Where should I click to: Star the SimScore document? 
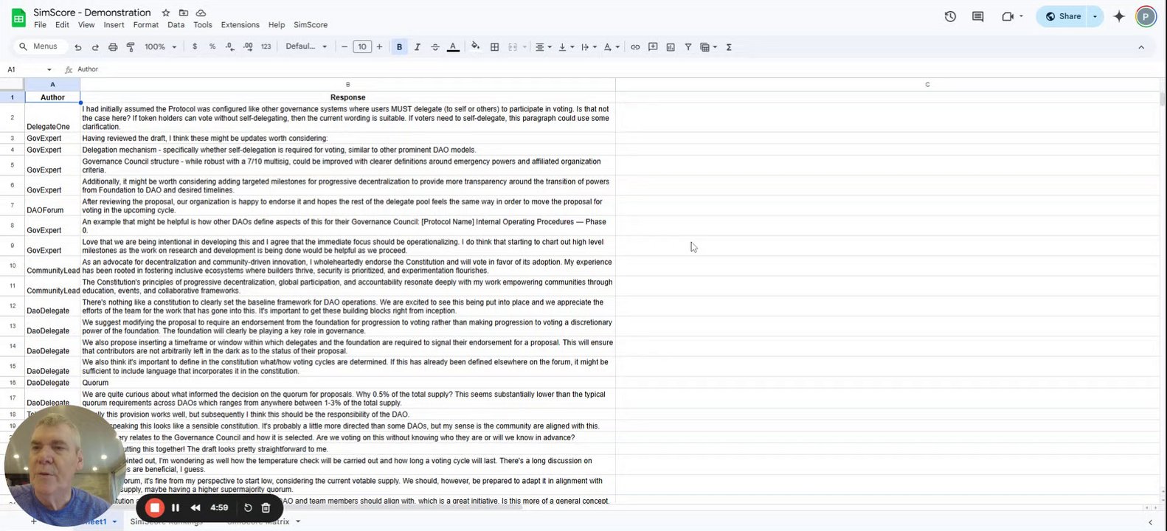166,13
